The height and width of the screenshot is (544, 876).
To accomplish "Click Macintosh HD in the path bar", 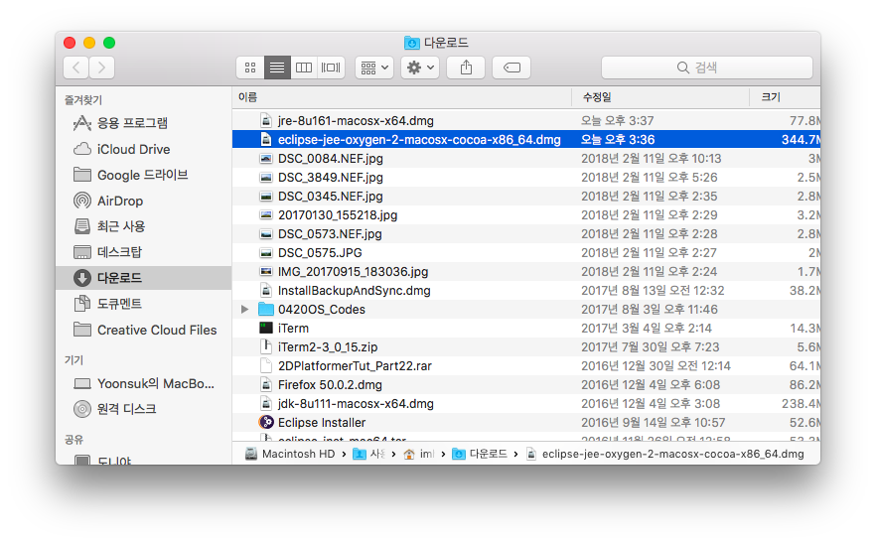I will coord(290,454).
